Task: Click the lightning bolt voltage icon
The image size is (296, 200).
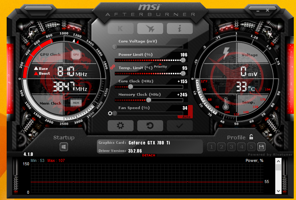Action: pos(226,53)
